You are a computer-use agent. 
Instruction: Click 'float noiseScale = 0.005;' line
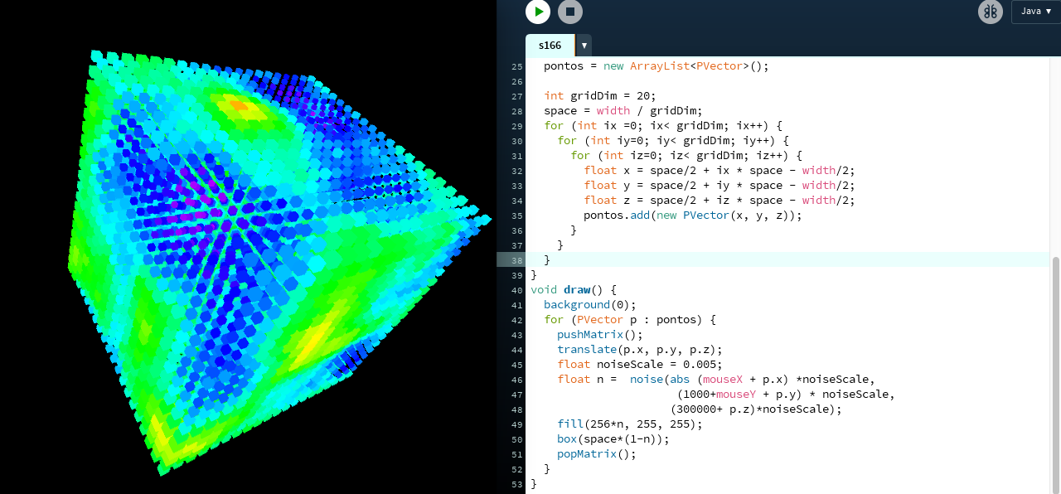(640, 365)
